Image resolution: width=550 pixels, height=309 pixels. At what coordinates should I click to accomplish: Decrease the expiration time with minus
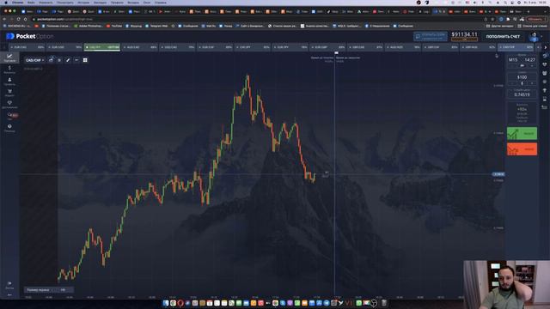512,65
